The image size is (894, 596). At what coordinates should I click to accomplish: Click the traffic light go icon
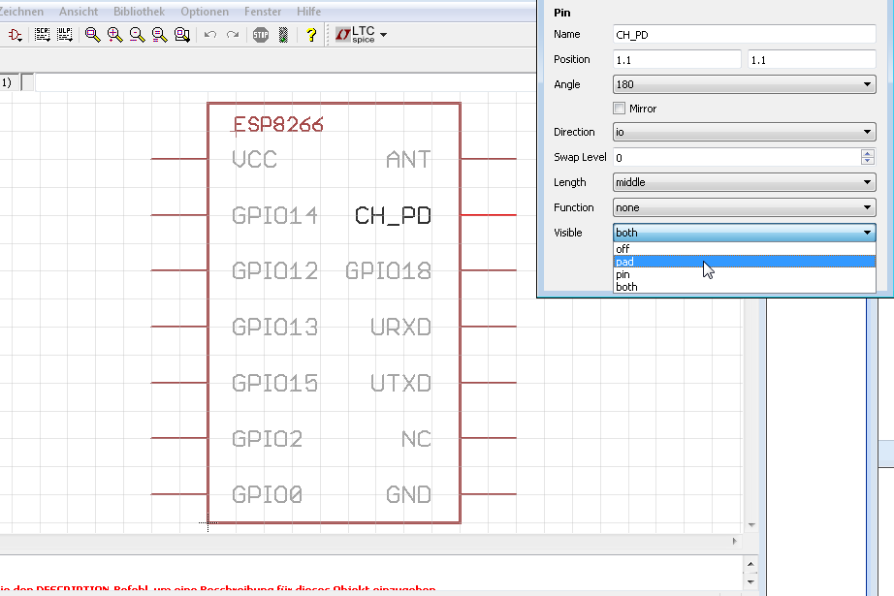coord(283,35)
